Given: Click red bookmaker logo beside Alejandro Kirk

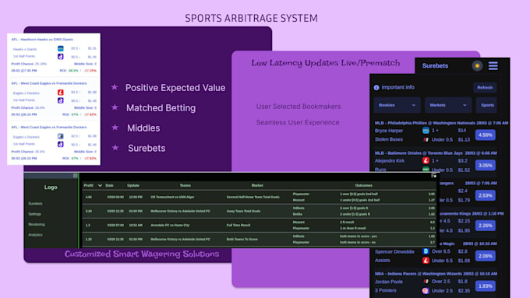Looking at the screenshot, I should coord(426,160).
